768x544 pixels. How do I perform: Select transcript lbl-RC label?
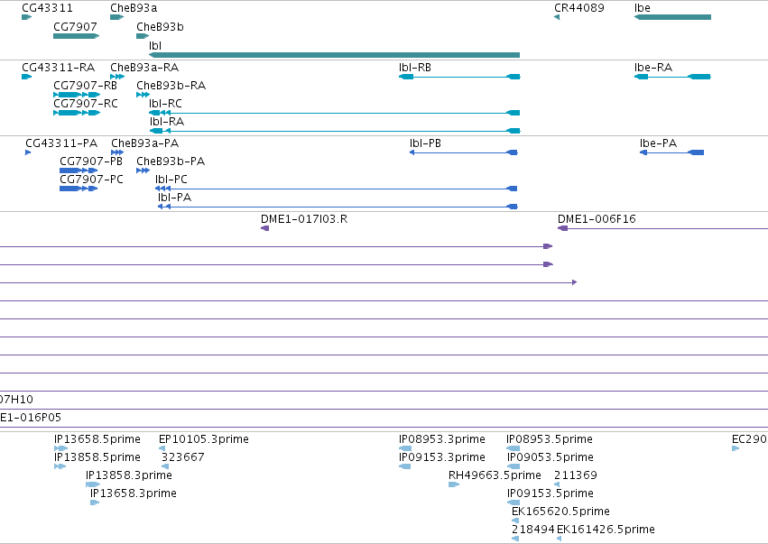pyautogui.click(x=165, y=104)
